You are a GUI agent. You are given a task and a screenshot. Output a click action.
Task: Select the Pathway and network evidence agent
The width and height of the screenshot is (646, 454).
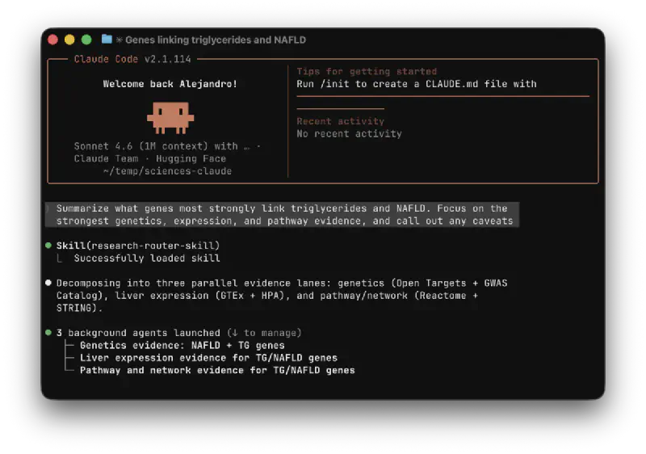(x=216, y=370)
